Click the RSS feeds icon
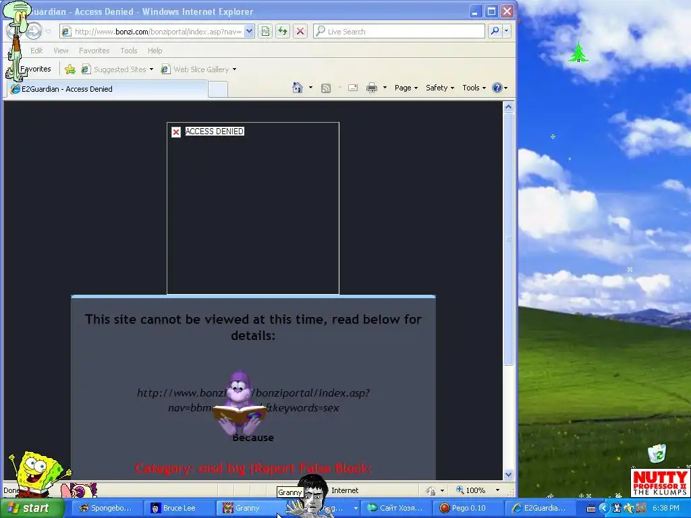Viewport: 691px width, 518px height. (326, 88)
